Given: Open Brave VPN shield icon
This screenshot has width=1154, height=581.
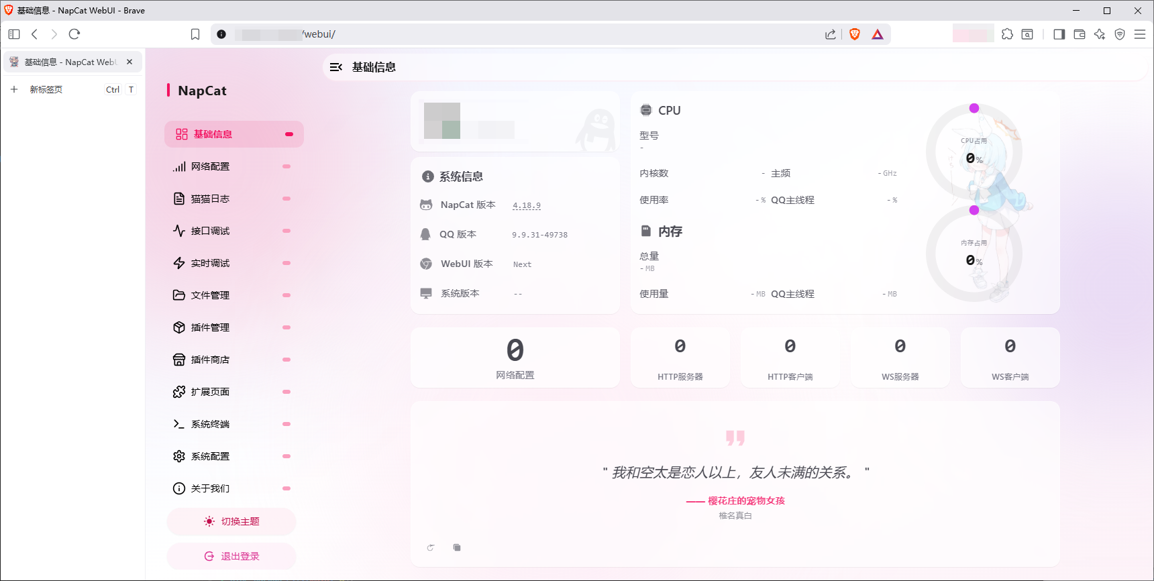Looking at the screenshot, I should (1120, 34).
